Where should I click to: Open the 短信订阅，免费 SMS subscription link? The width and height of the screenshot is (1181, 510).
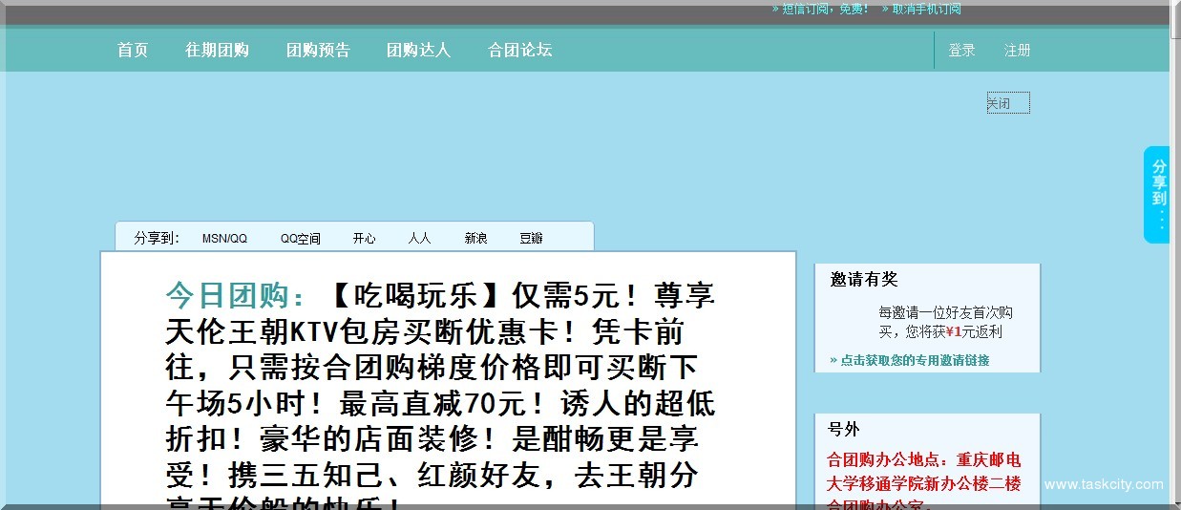(821, 9)
